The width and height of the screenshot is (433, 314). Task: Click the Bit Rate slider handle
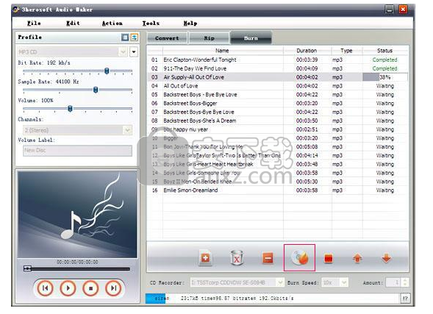pyautogui.click(x=107, y=71)
